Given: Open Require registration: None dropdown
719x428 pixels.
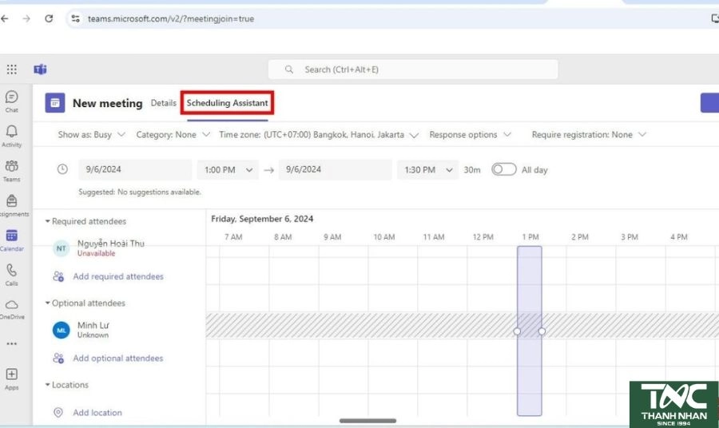Looking at the screenshot, I should (x=589, y=135).
